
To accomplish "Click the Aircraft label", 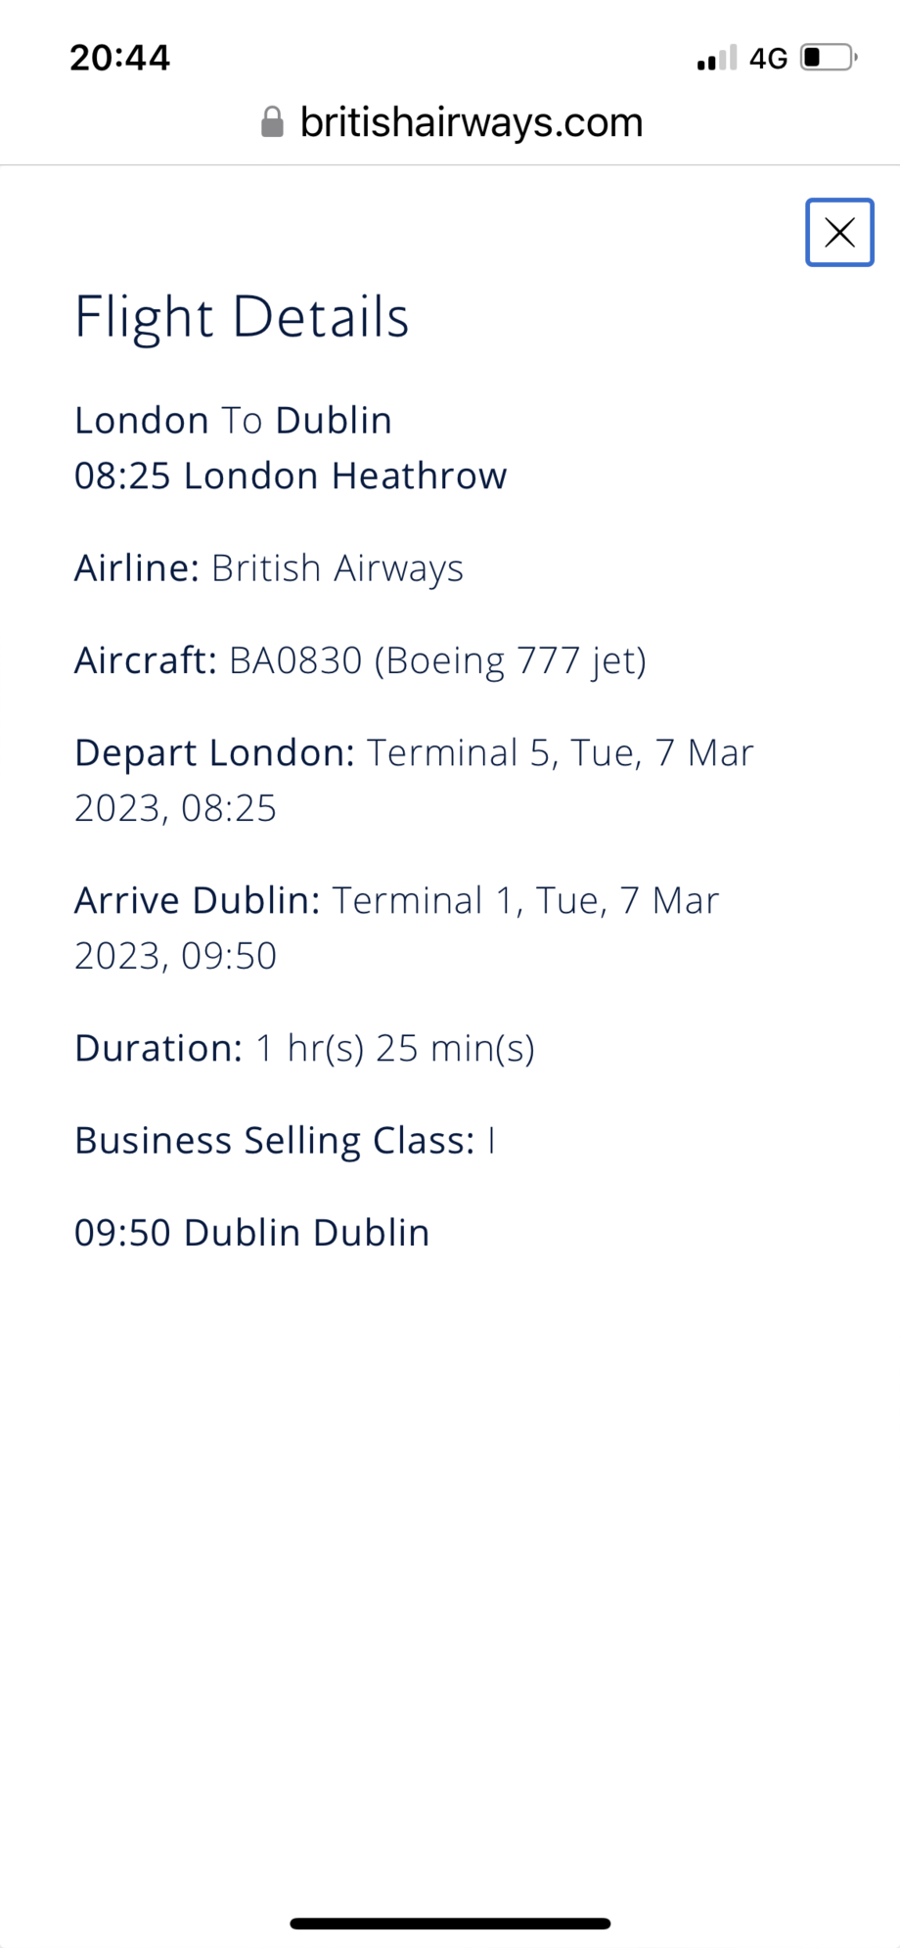I will (145, 661).
